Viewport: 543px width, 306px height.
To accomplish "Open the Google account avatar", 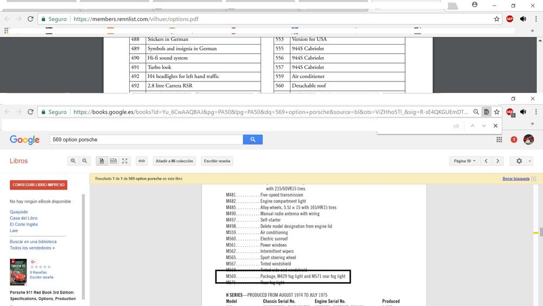I will [x=528, y=140].
